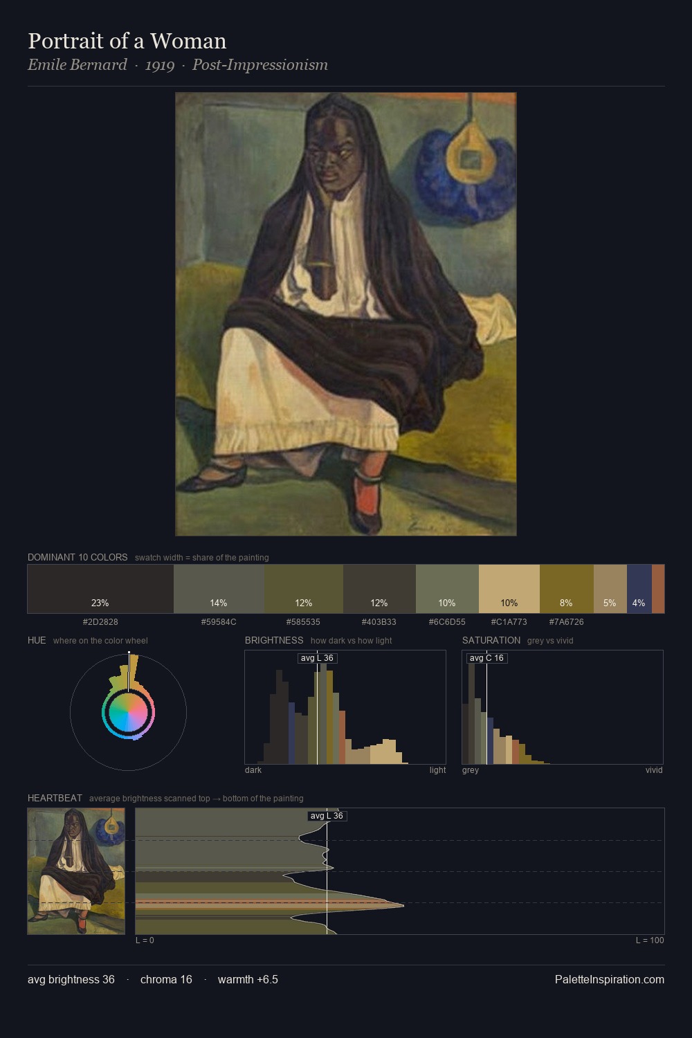Click the 'L = 100' axis label
This screenshot has height=1038, width=692.
pyautogui.click(x=650, y=940)
